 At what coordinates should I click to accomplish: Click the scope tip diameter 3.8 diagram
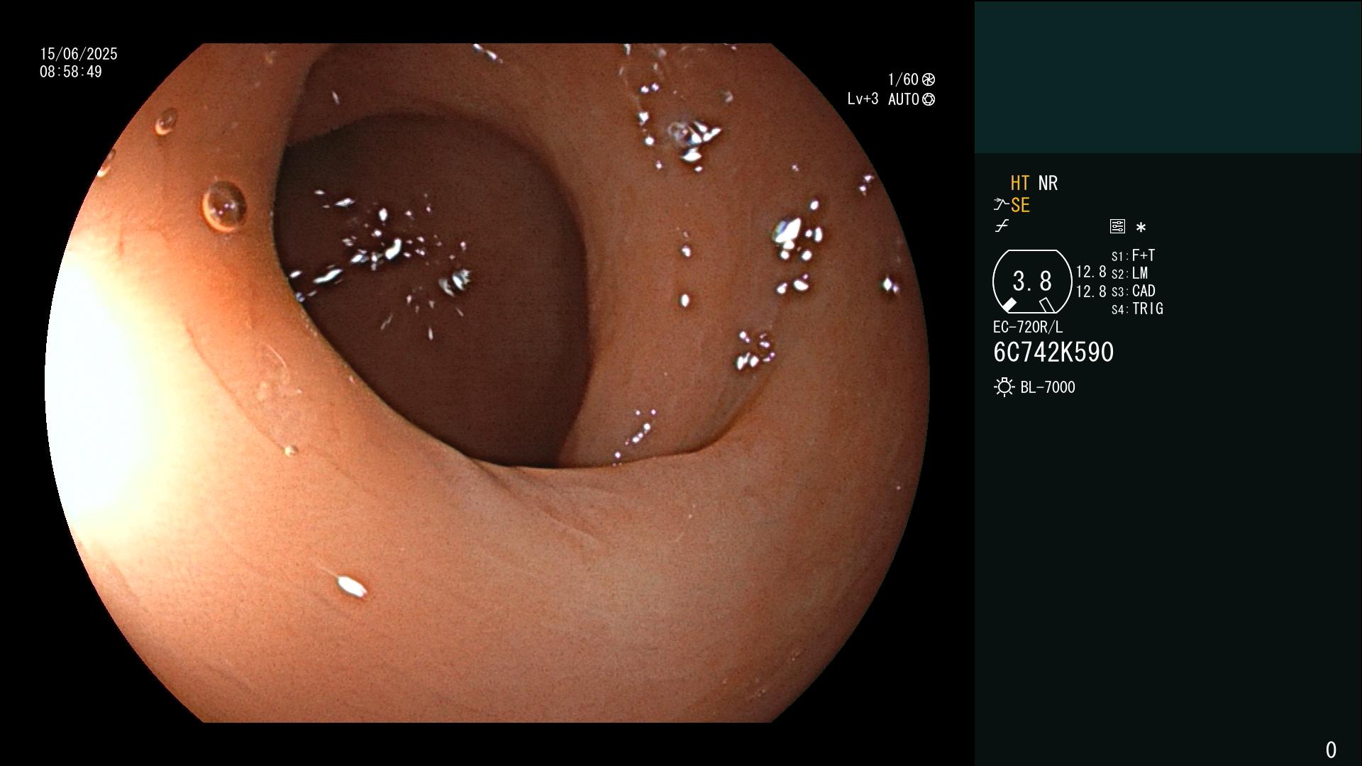pos(1032,282)
